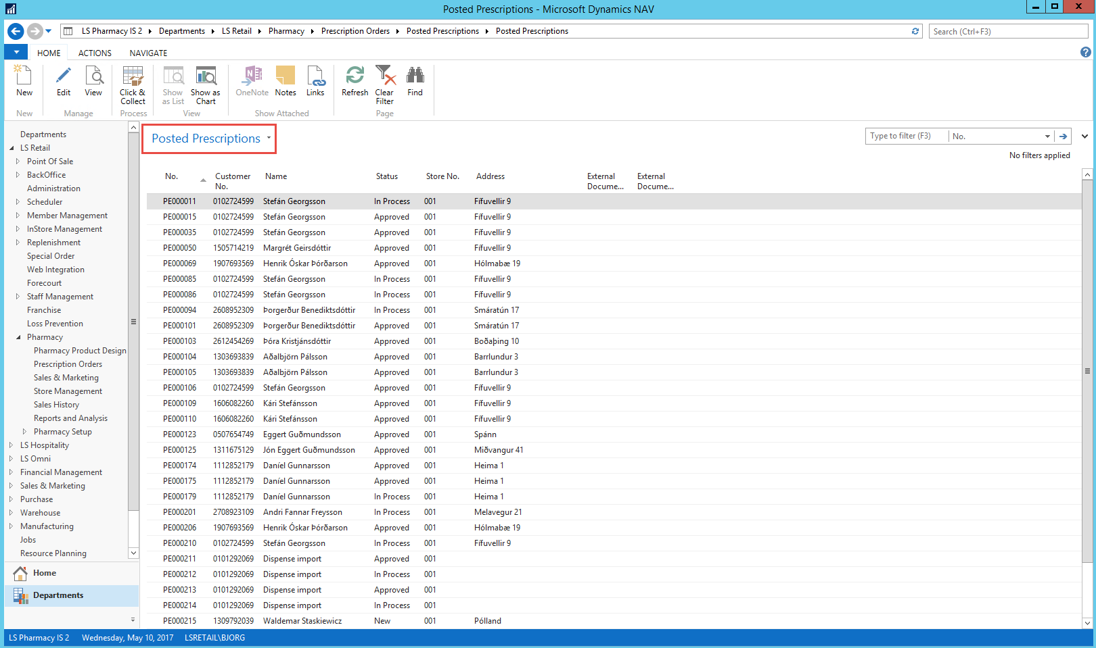Open the help question mark icon
This screenshot has height=648, width=1096.
[x=1085, y=52]
